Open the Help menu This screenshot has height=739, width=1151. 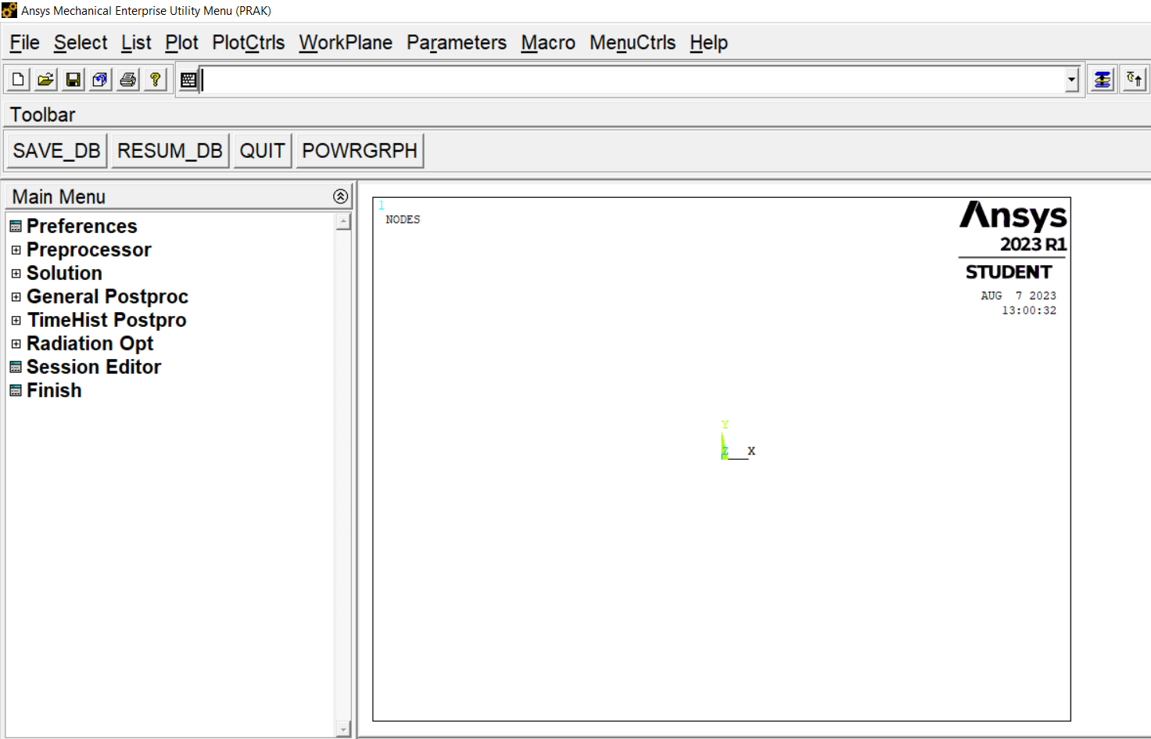[x=708, y=43]
